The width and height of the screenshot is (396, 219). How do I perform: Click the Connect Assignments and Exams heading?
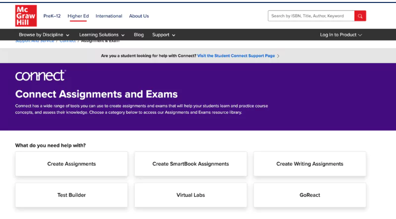(x=96, y=94)
